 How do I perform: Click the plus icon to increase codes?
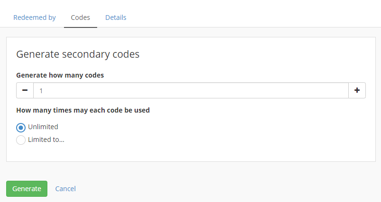coord(357,90)
